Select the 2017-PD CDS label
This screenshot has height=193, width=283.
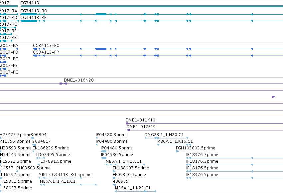coord(9,52)
